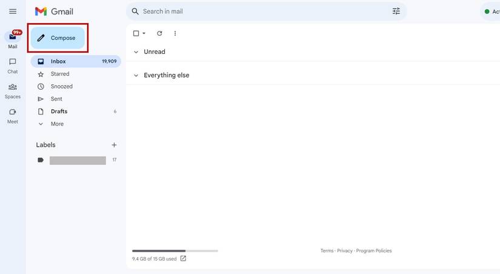Open the select dropdown arrow beside checkbox

click(144, 33)
